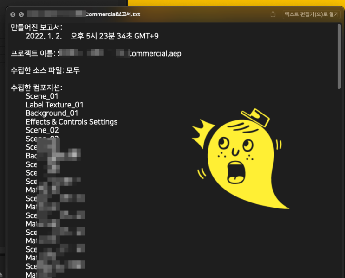Click the vertical scrollbar thumb
This screenshot has width=345, height=278.
[339, 56]
